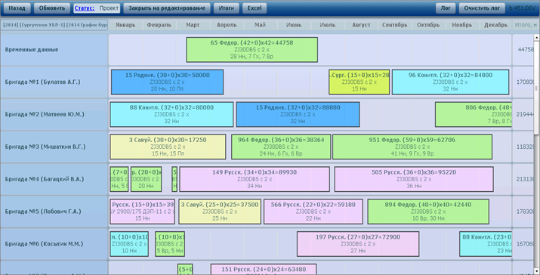Select yellow Сург. block in Бригада №1
The width and height of the screenshot is (540, 275).
(359, 82)
